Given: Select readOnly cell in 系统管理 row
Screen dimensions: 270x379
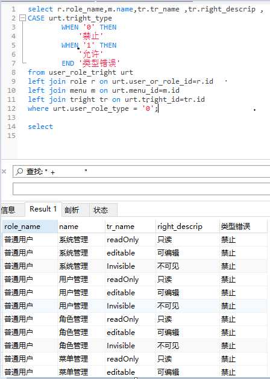Looking at the screenshot, I should click(130, 240).
